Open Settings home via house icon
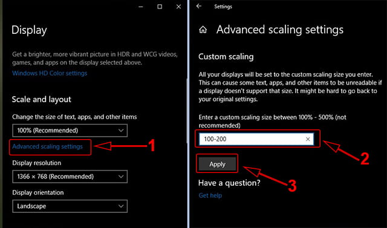Screen dimensions: 387x228 [203, 30]
